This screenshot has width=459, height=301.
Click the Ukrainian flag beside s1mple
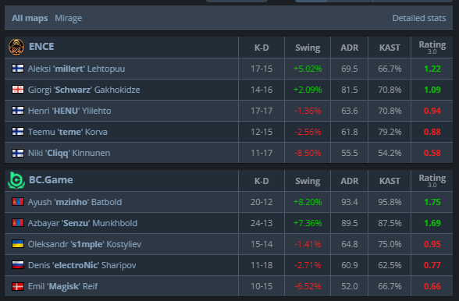click(18, 244)
